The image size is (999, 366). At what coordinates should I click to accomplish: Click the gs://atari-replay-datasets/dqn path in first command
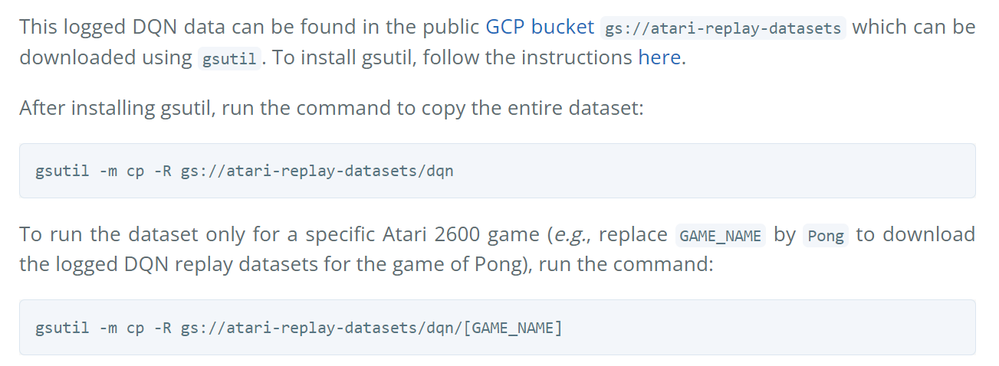point(317,171)
